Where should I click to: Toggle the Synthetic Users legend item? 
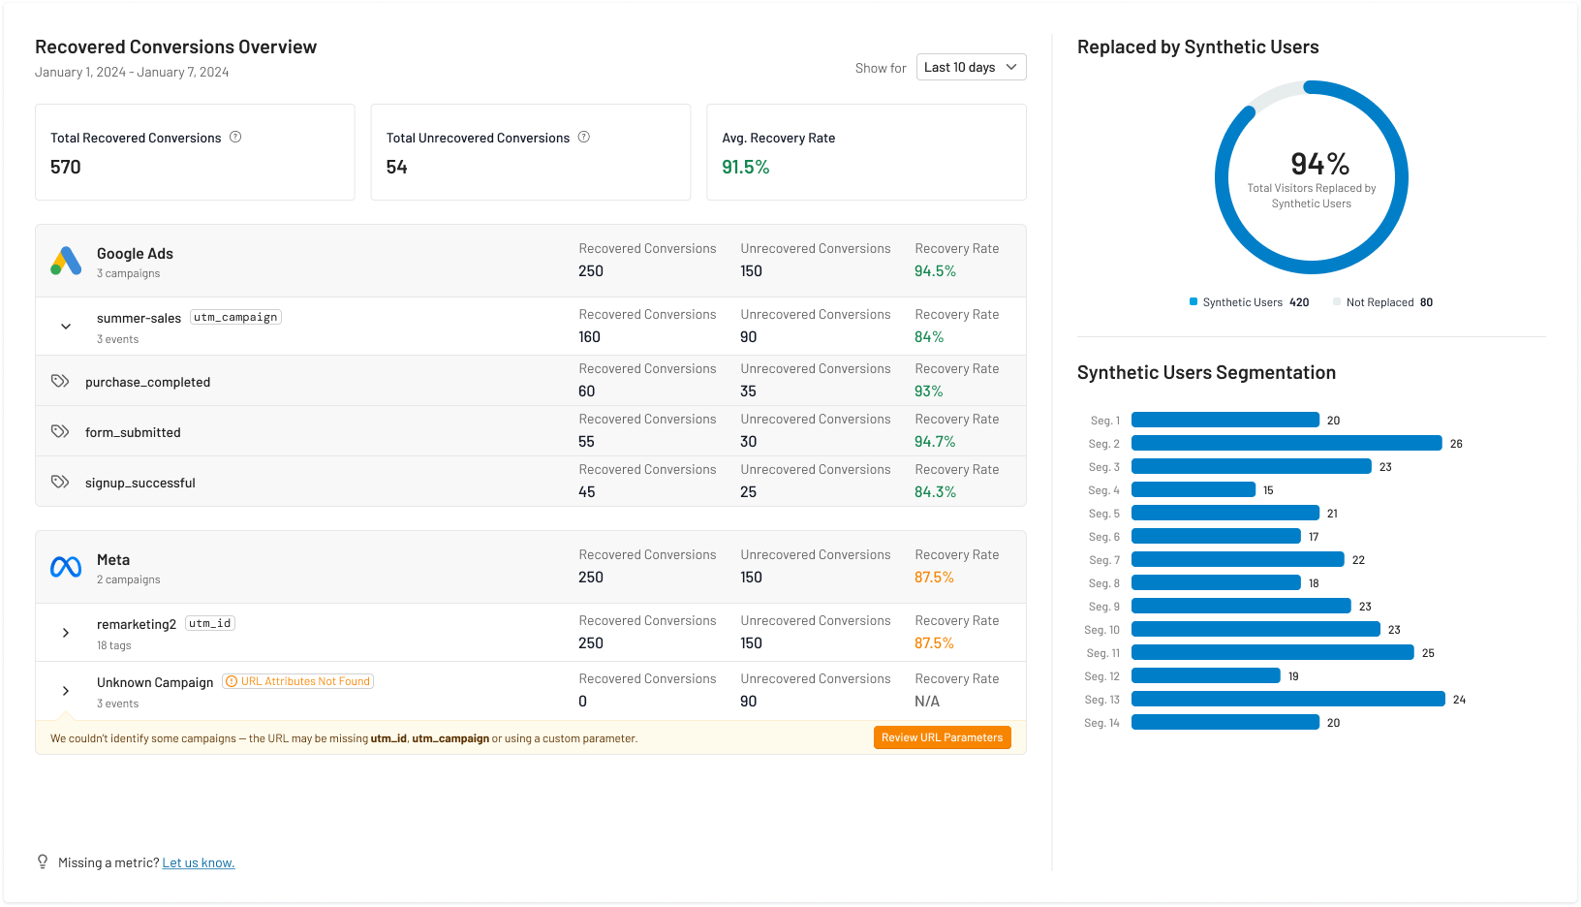point(1248,302)
